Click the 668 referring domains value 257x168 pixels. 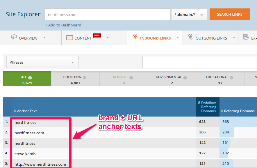226,121
